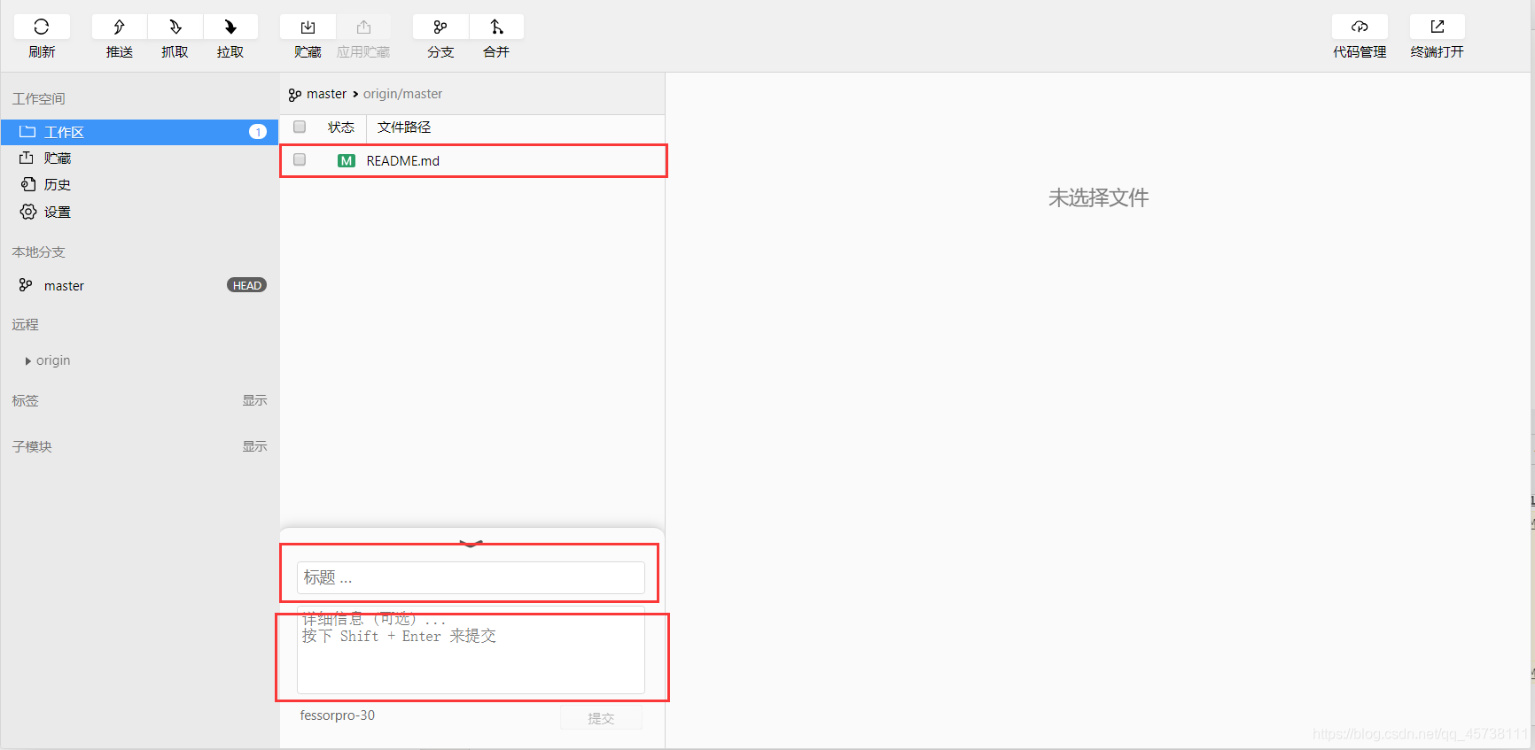Check the README.md file checkbox

[x=300, y=159]
